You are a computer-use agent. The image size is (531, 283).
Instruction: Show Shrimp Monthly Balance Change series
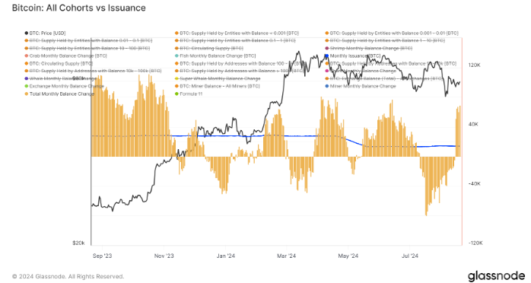tap(368, 49)
